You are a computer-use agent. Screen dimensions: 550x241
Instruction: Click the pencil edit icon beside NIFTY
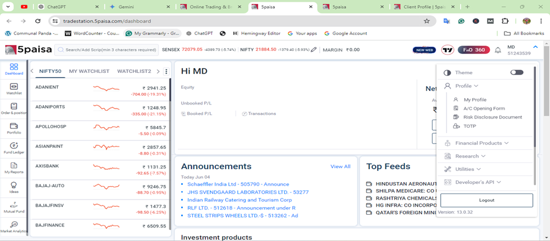314,50
